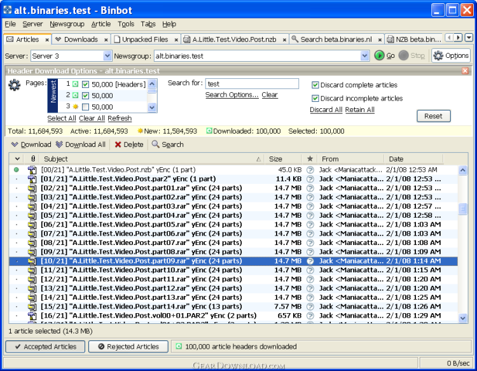Screen dimensions: 477x371
Task: Open the Article menu
Action: click(x=101, y=24)
